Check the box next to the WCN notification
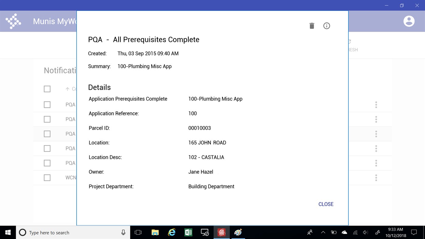The width and height of the screenshot is (425, 239). pos(47,177)
